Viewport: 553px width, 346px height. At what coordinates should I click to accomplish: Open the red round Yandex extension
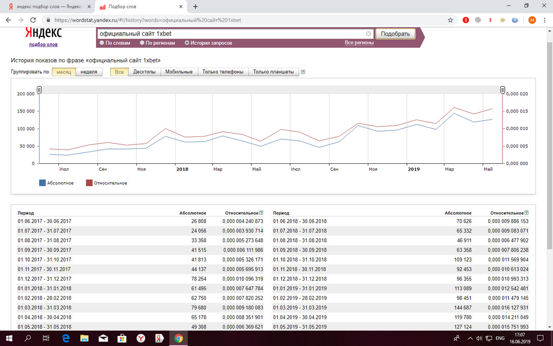[466, 20]
